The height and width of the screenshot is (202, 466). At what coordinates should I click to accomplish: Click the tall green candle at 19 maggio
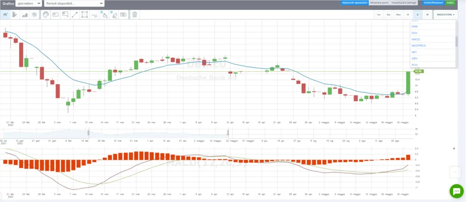point(408,83)
